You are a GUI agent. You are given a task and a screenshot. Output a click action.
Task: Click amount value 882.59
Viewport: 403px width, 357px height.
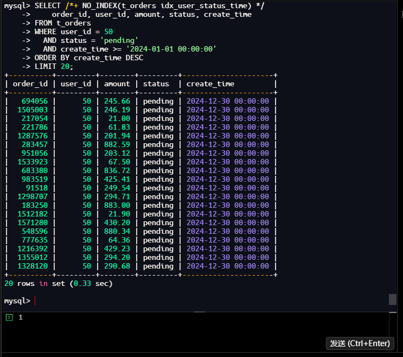coord(117,145)
